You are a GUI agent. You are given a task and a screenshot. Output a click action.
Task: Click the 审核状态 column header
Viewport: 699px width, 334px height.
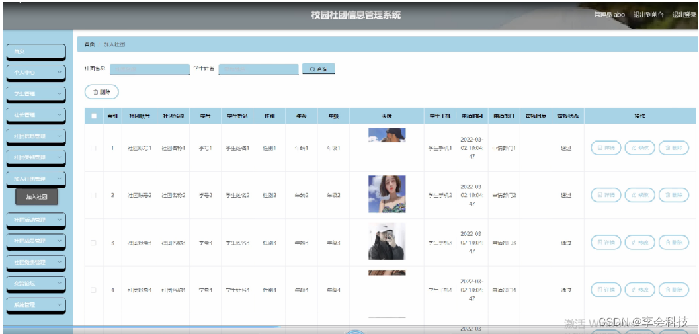pyautogui.click(x=567, y=116)
